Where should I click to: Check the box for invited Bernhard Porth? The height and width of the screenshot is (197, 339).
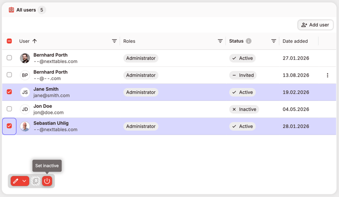(x=9, y=75)
